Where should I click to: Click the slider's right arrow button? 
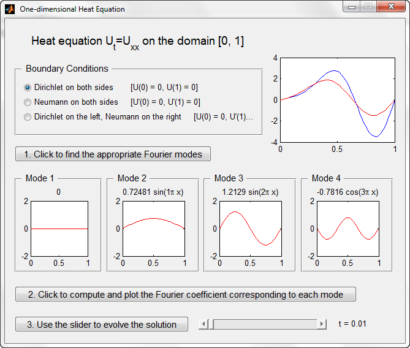pyautogui.click(x=322, y=324)
